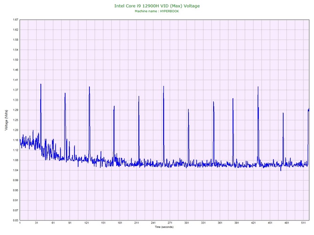Click the 1.37 voltage axis value
The height and width of the screenshot is (235, 314).
click(x=15, y=90)
